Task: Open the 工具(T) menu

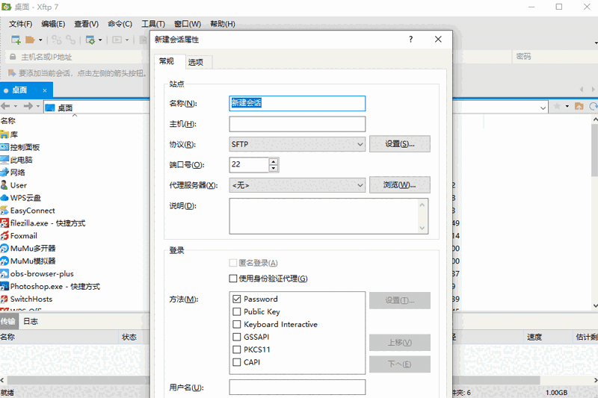Action: [153, 24]
